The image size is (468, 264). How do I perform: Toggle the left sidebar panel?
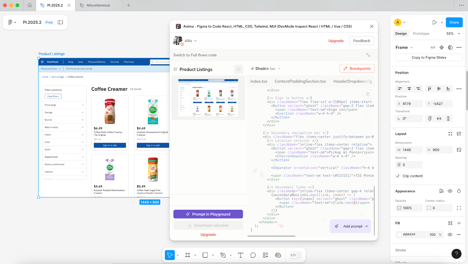pos(60,22)
